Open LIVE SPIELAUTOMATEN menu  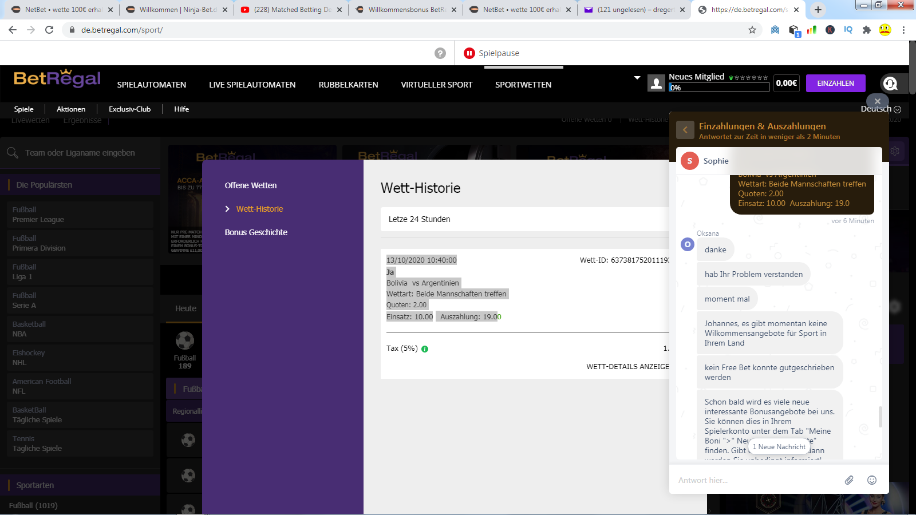[252, 85]
